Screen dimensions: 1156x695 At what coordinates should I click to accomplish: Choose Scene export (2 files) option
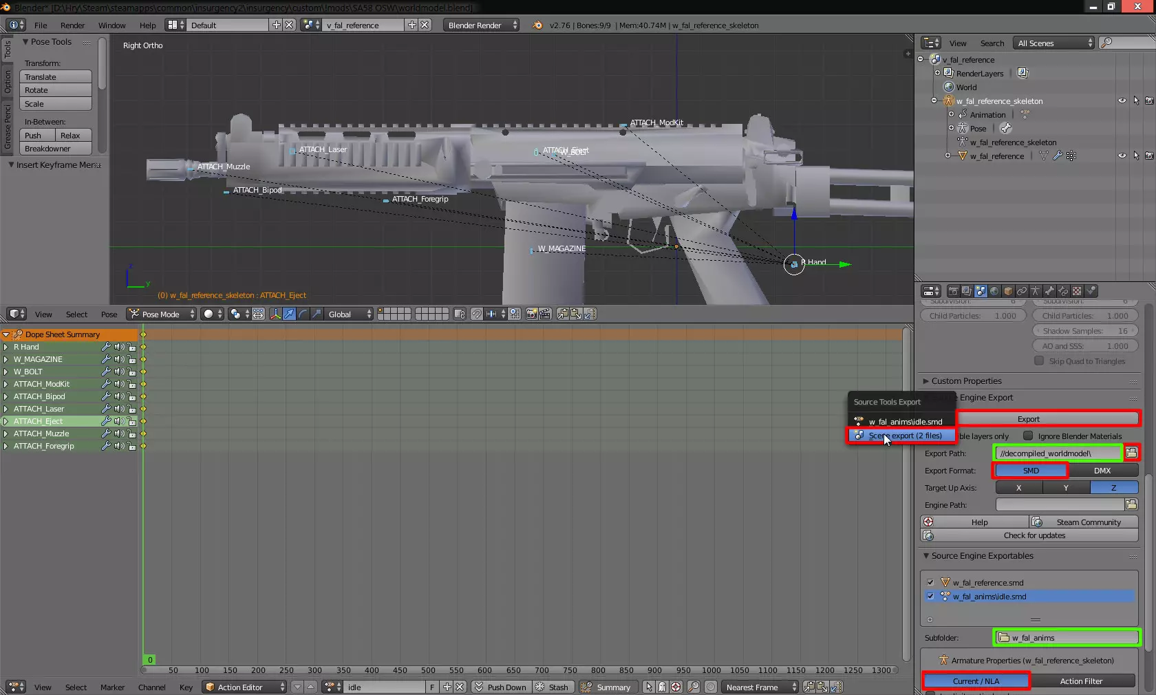coord(904,436)
